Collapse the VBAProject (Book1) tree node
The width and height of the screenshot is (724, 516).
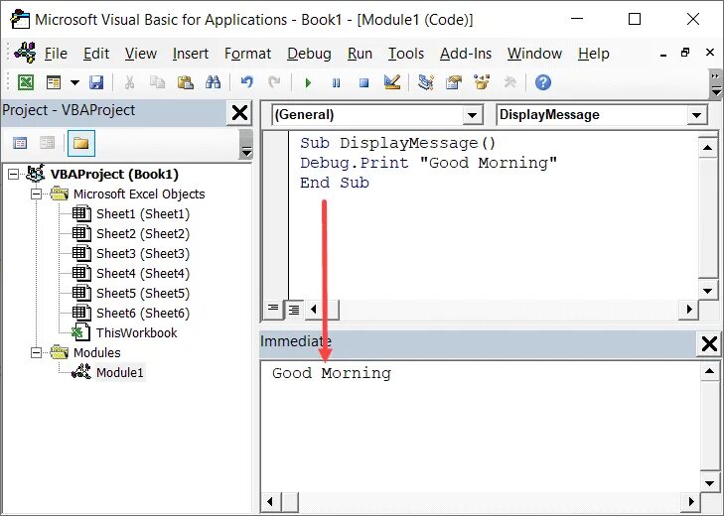click(x=14, y=175)
